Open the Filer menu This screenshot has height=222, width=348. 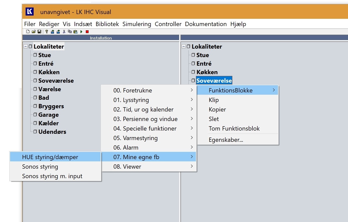30,24
